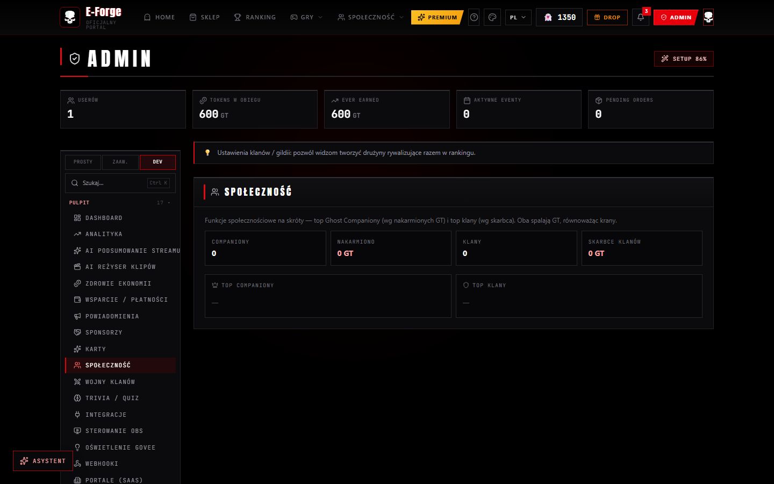Click the Dashboard sidebar icon

click(x=77, y=218)
